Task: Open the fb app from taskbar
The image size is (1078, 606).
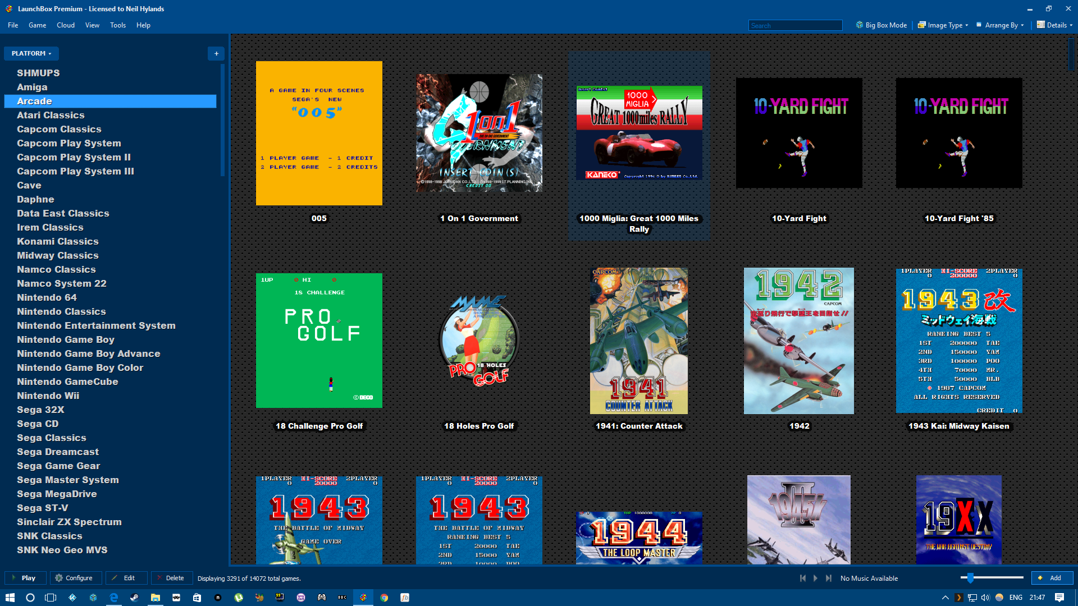Action: [x=405, y=598]
